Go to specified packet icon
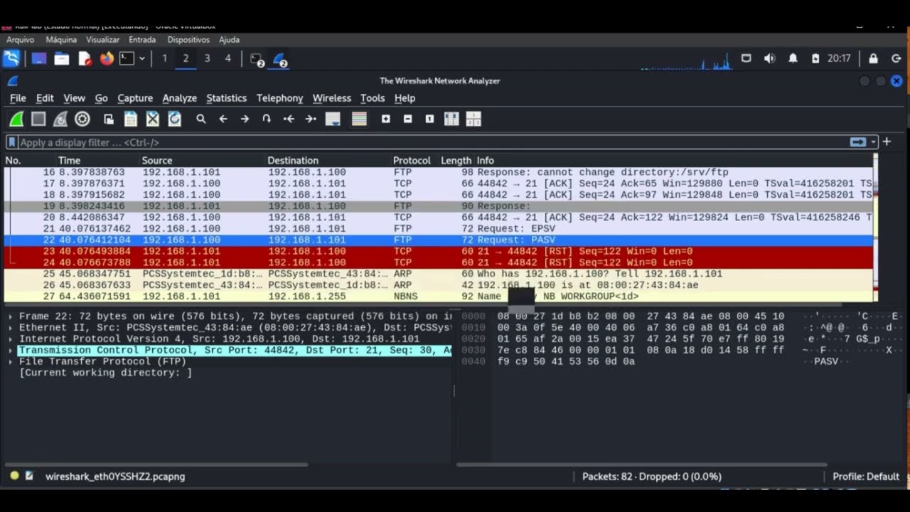This screenshot has height=512, width=910. coord(267,119)
